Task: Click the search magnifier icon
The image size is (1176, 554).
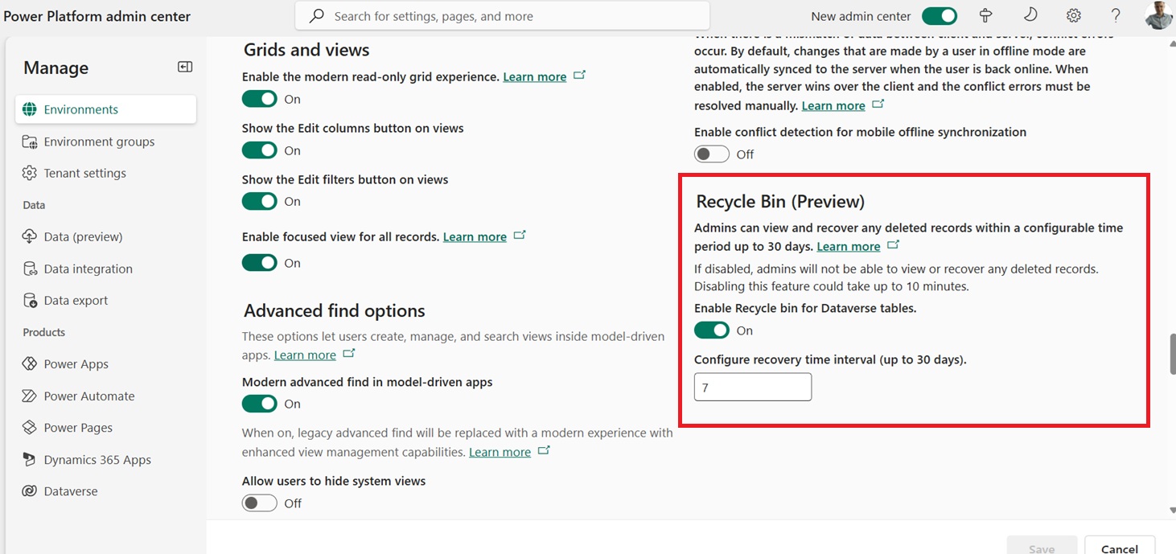Action: pos(318,16)
